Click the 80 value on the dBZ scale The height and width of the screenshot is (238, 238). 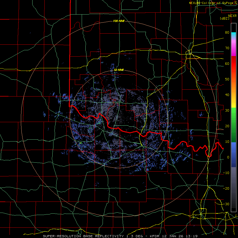click(x=227, y=33)
